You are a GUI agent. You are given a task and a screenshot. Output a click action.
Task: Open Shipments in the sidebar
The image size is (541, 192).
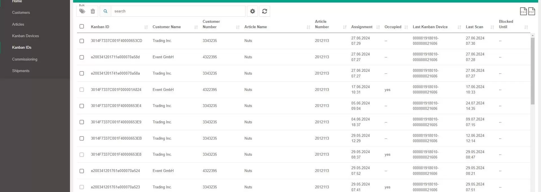click(21, 71)
